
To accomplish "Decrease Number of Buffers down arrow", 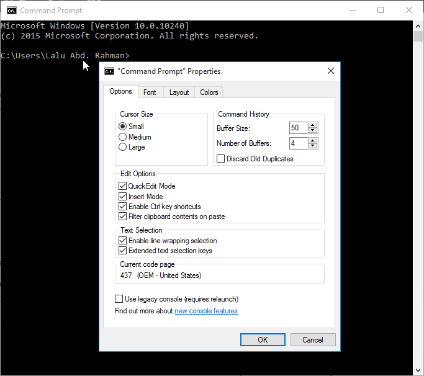I will coord(313,146).
